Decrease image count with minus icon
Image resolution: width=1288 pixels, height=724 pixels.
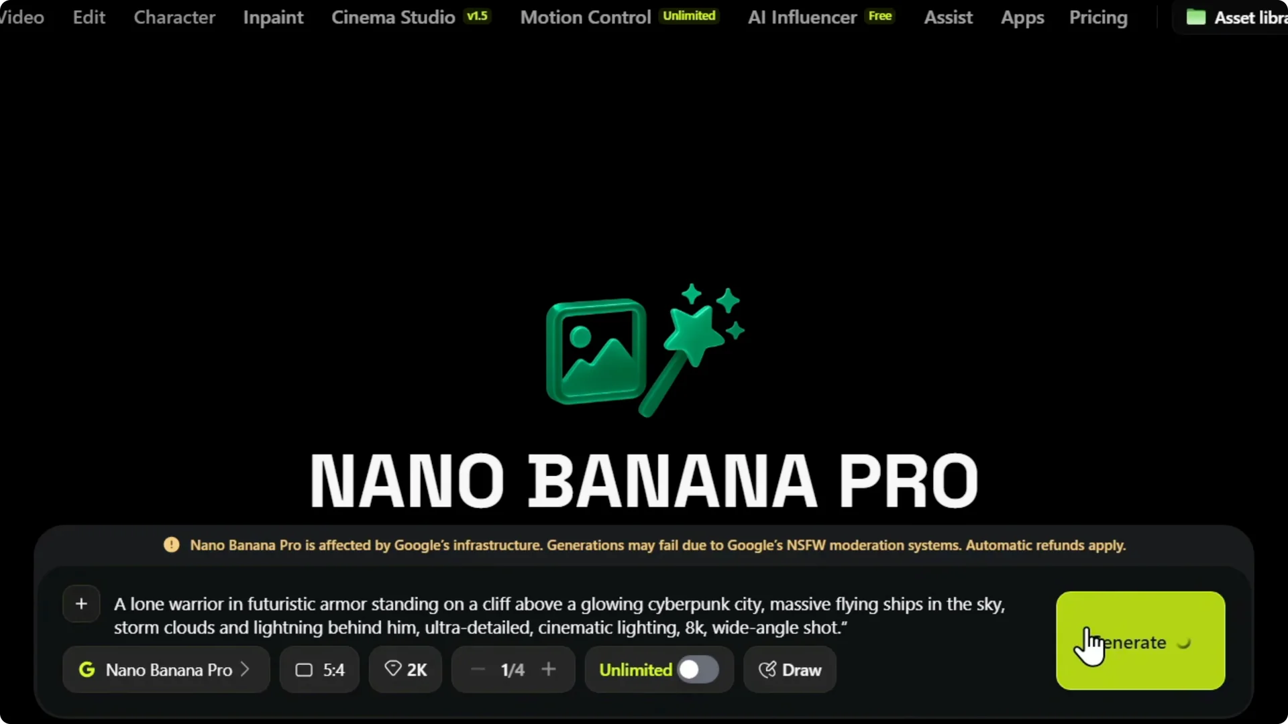(x=478, y=670)
